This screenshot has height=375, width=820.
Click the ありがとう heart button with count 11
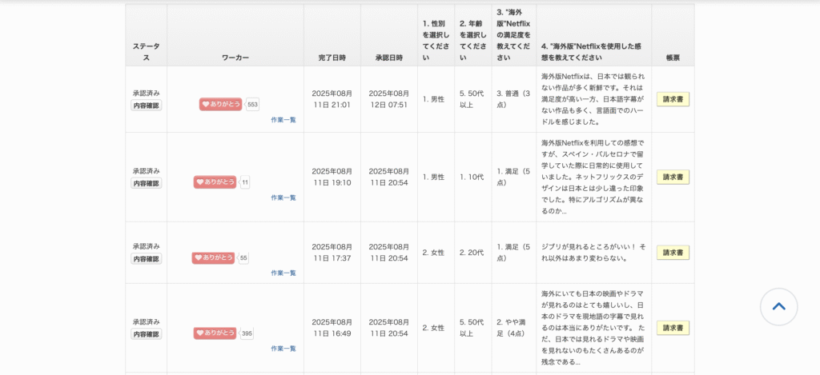215,182
